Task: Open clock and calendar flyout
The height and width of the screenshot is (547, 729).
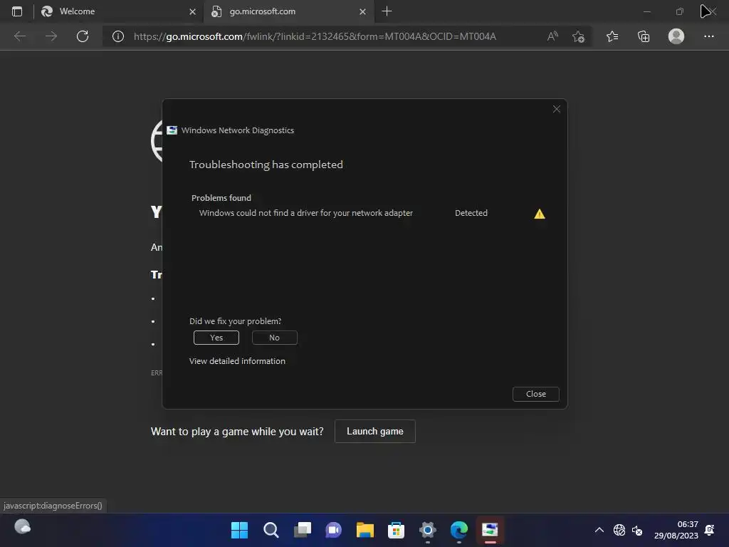Action: tap(676, 530)
